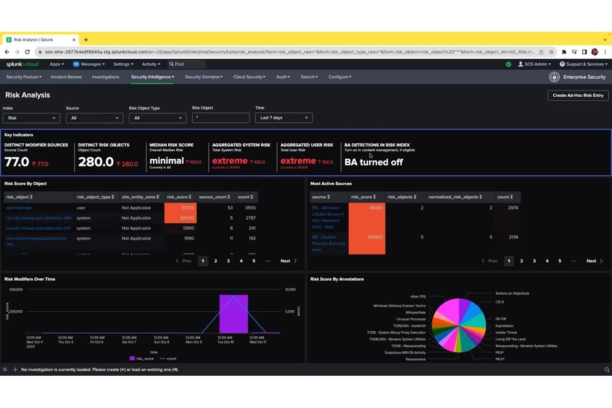
Task: Open the Settings menu
Action: (x=123, y=64)
